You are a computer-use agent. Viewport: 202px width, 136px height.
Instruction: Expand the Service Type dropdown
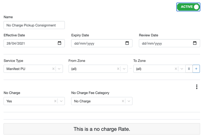[59, 69]
